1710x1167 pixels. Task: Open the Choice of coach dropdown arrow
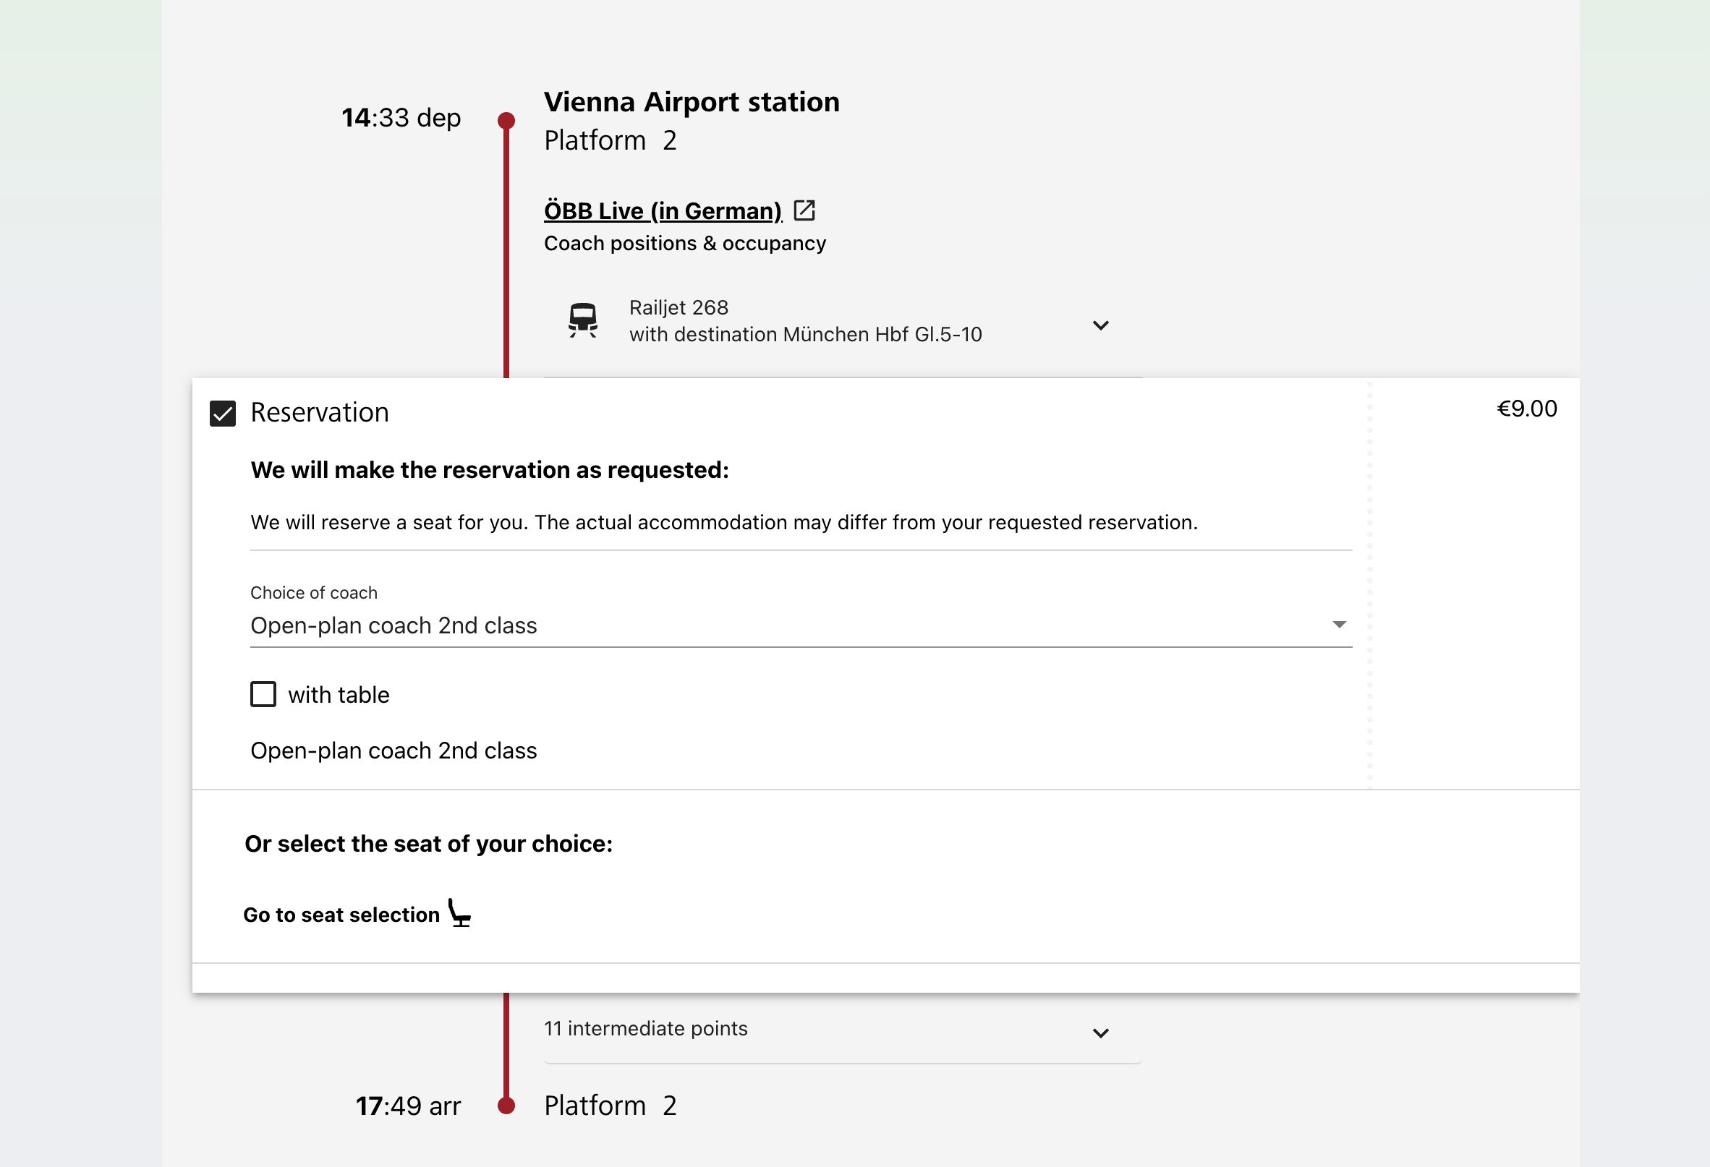[1339, 624]
